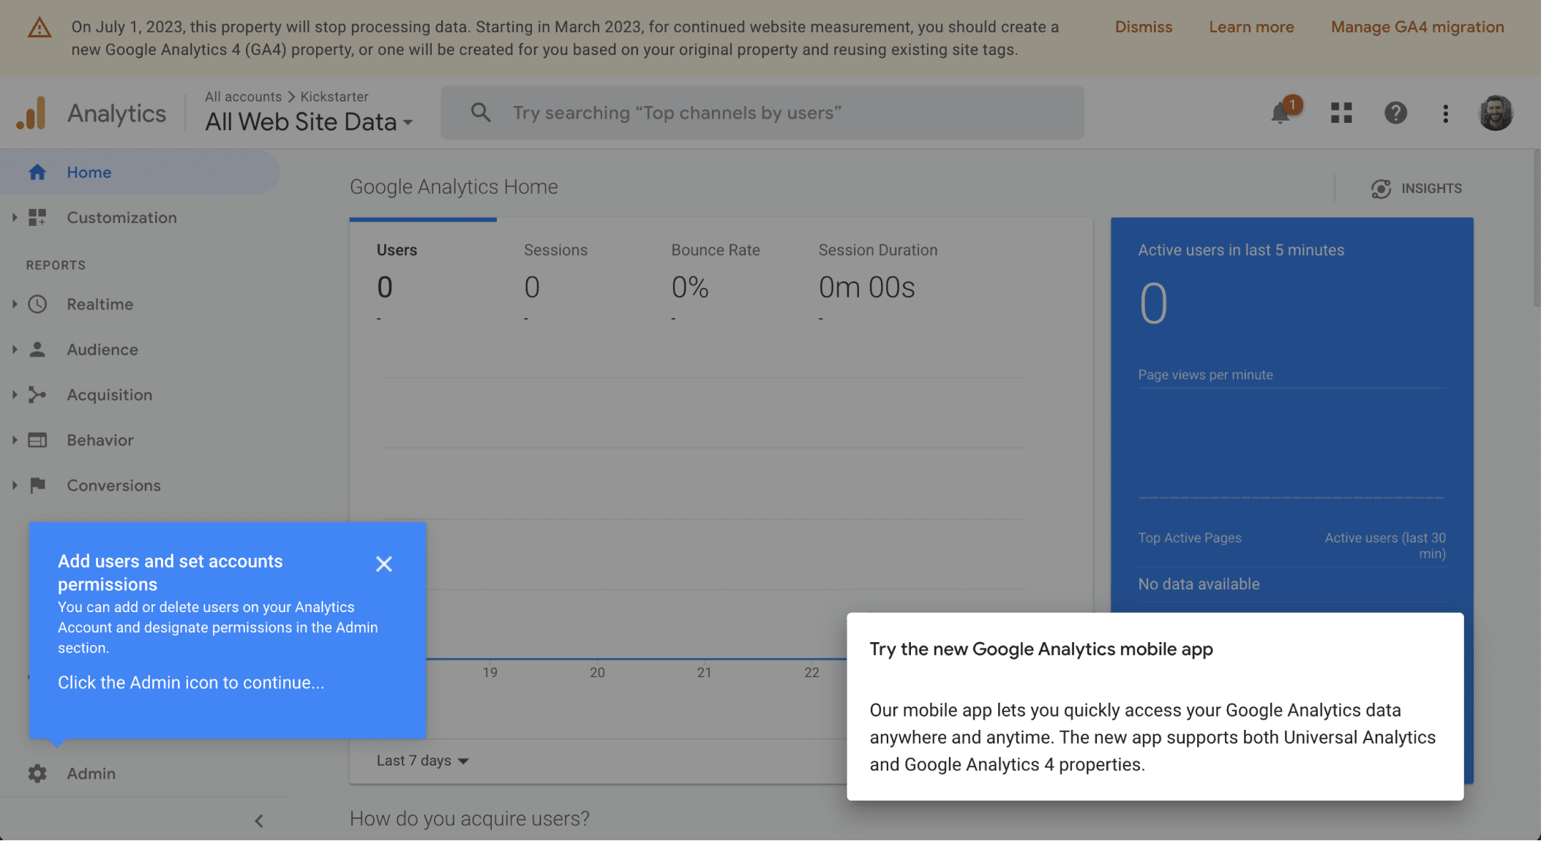Screen dimensions: 1541x841
Task: Click 'Click the Admin icon to continue...' text
Action: 191,682
